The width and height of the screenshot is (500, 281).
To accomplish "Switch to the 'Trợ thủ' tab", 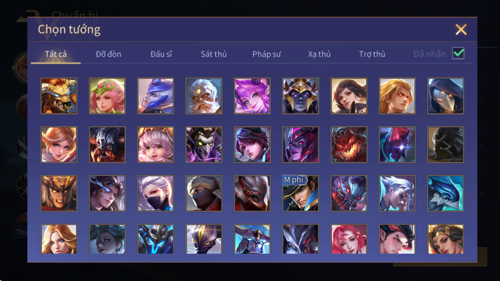I will (x=372, y=54).
